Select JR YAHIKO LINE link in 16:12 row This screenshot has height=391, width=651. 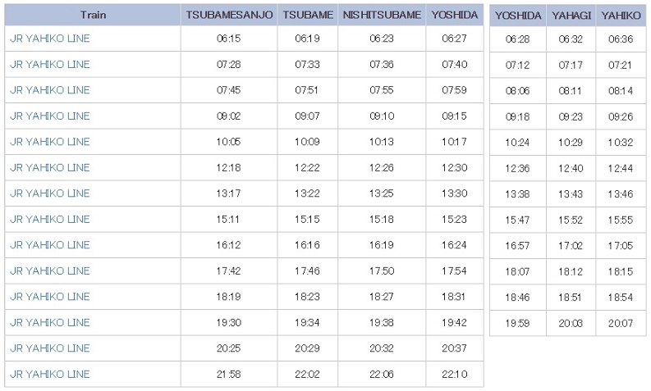pos(49,245)
